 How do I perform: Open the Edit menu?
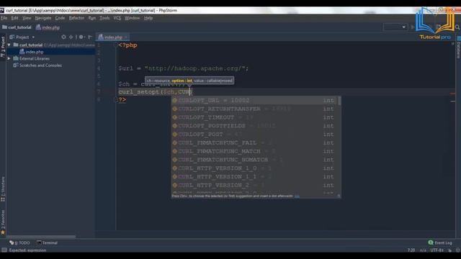14,18
